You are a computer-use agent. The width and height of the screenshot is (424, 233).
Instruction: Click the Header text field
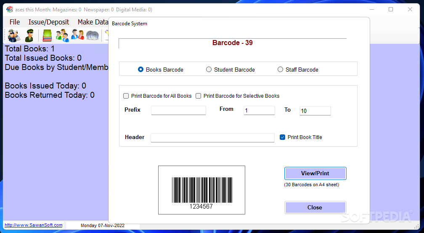pyautogui.click(x=212, y=138)
